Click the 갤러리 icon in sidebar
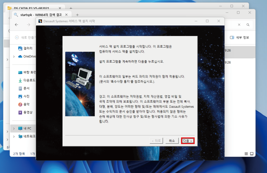Screen dimensions: 267x173 point(20,48)
